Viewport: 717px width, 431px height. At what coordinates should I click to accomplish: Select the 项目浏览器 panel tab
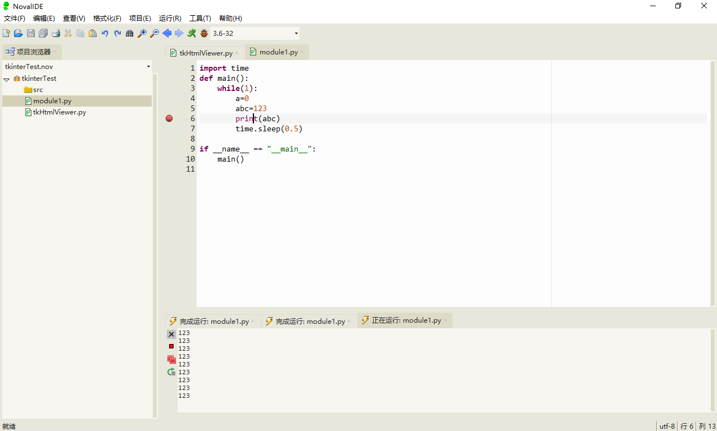point(31,52)
